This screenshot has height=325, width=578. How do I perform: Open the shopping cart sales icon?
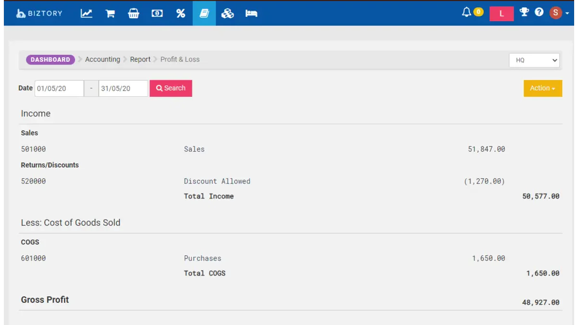pyautogui.click(x=110, y=13)
